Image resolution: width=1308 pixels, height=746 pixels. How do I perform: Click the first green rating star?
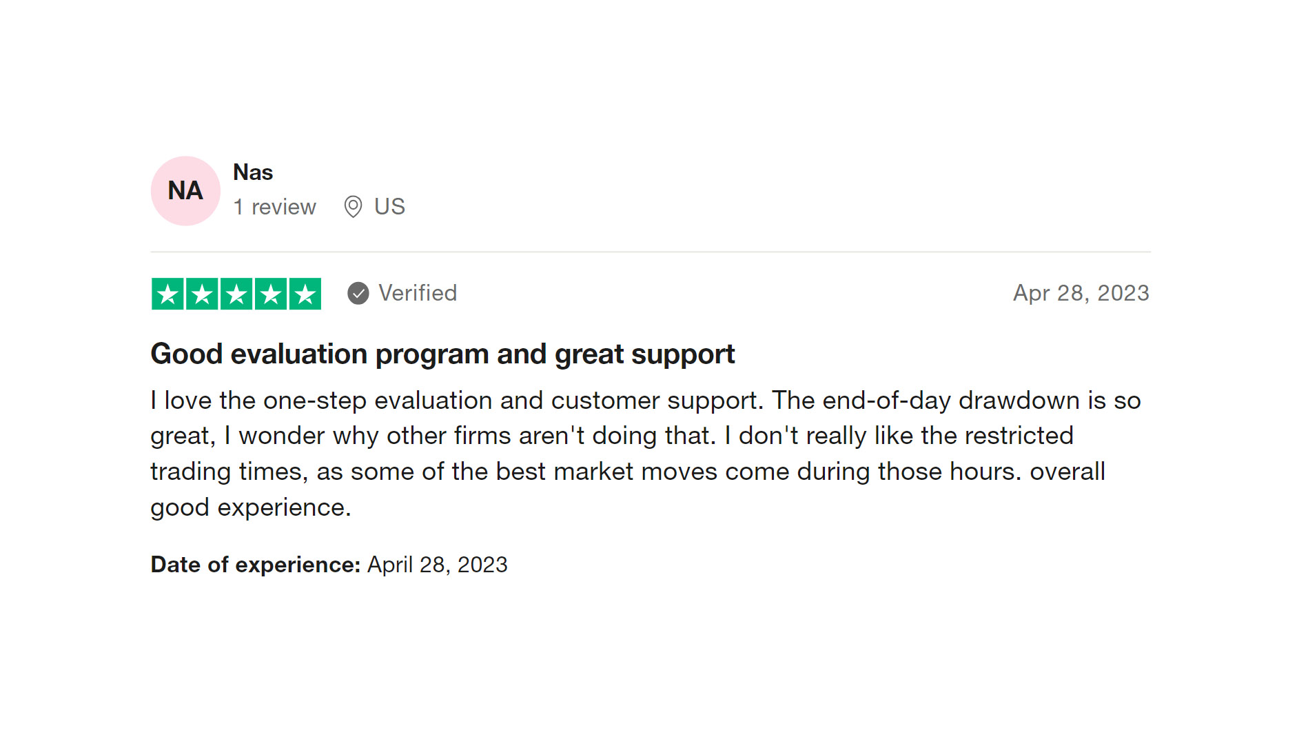167,294
